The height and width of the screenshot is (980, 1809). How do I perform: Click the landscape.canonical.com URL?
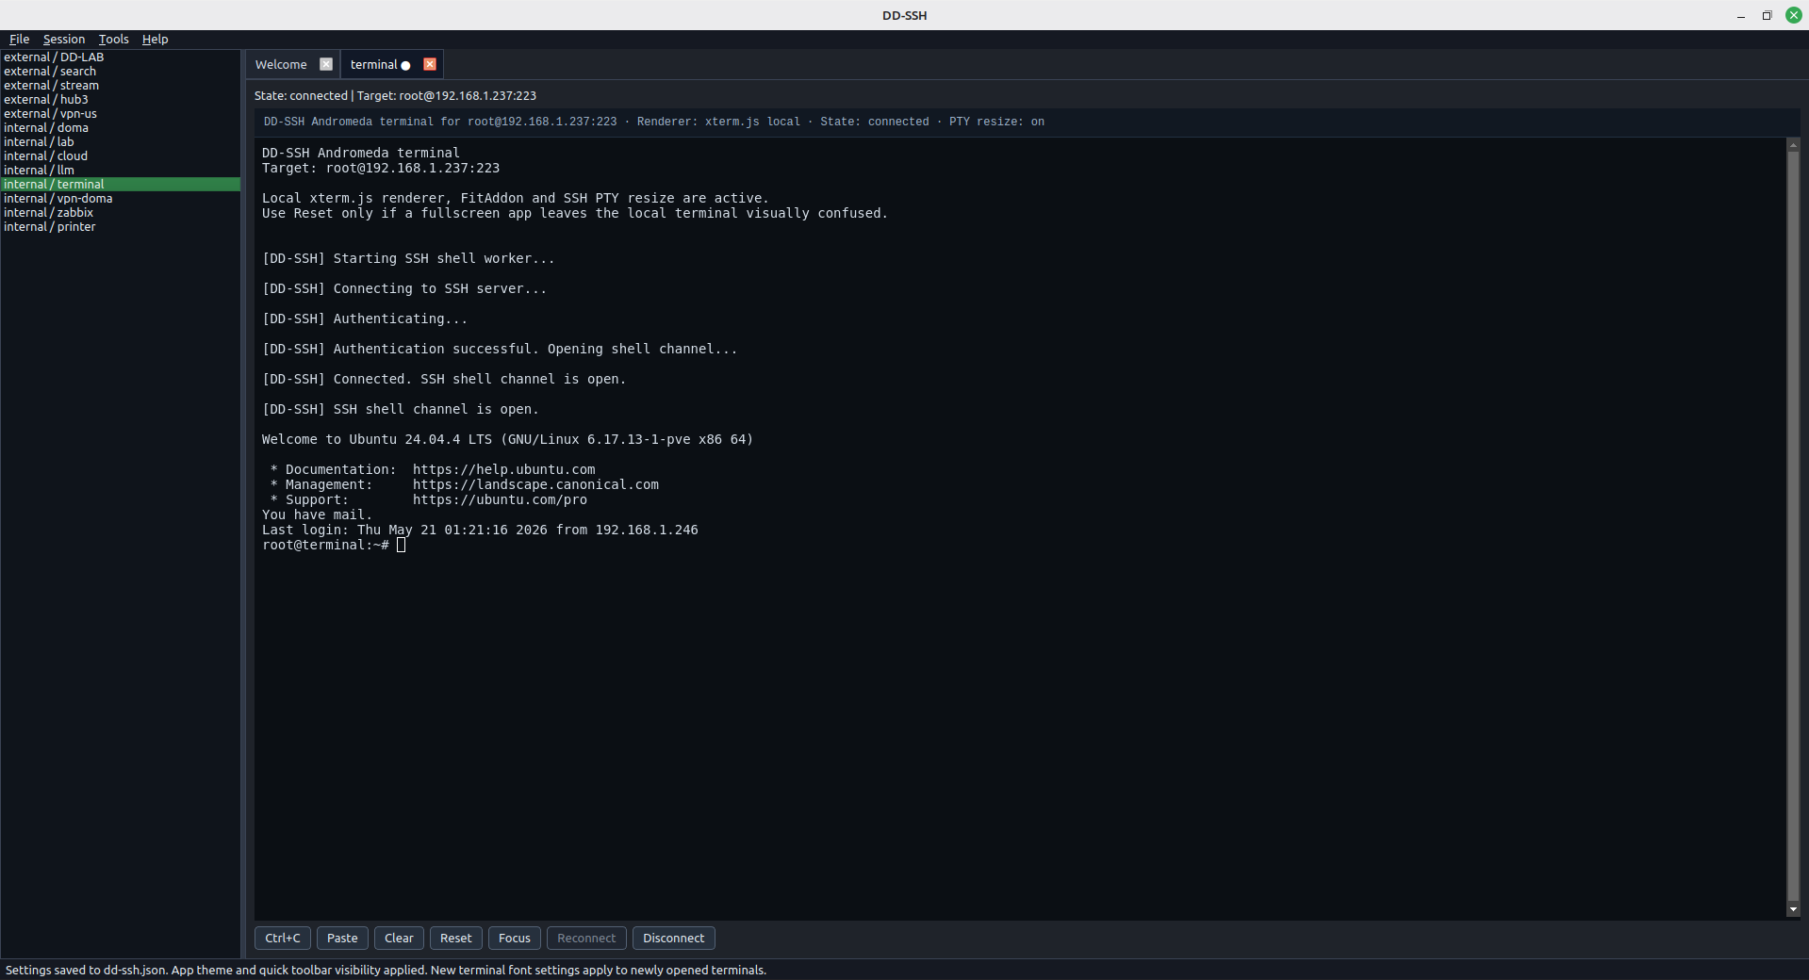click(535, 484)
